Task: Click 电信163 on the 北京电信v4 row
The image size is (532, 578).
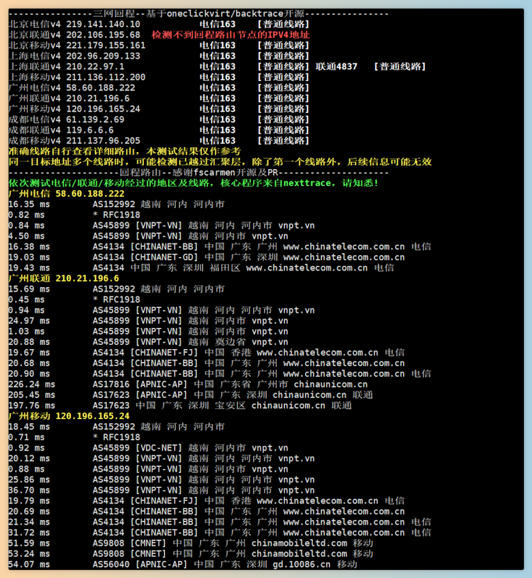Action: (x=218, y=25)
